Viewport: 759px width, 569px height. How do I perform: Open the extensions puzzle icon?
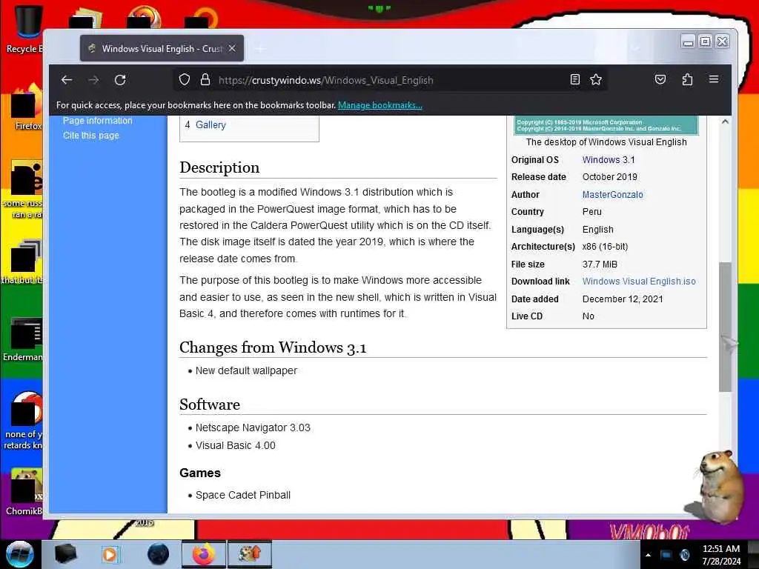tap(687, 80)
